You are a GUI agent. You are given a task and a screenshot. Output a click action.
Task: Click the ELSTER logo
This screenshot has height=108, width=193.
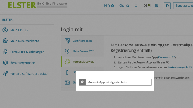[22, 5]
